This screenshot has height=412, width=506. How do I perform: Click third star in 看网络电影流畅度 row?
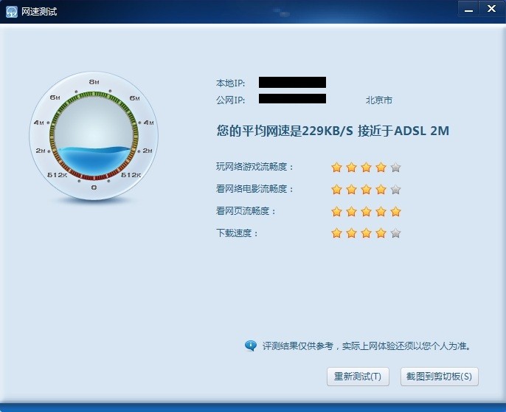coord(366,189)
